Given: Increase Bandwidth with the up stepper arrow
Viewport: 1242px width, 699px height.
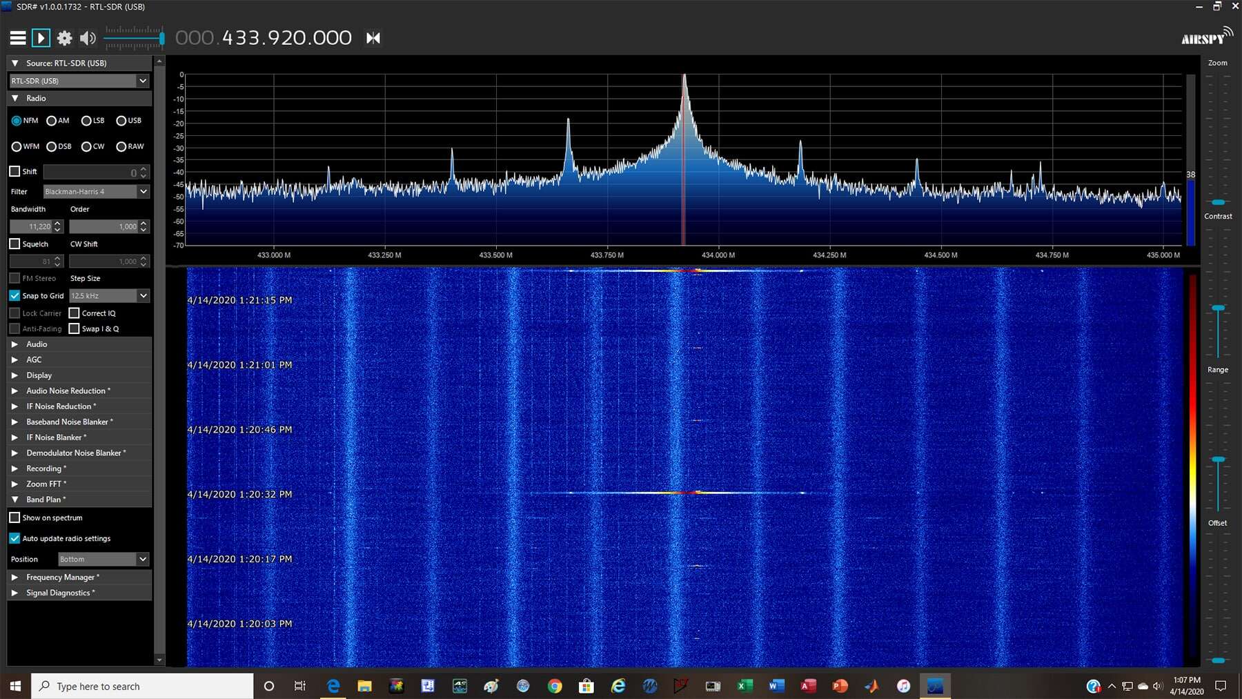Looking at the screenshot, I should [x=58, y=224].
